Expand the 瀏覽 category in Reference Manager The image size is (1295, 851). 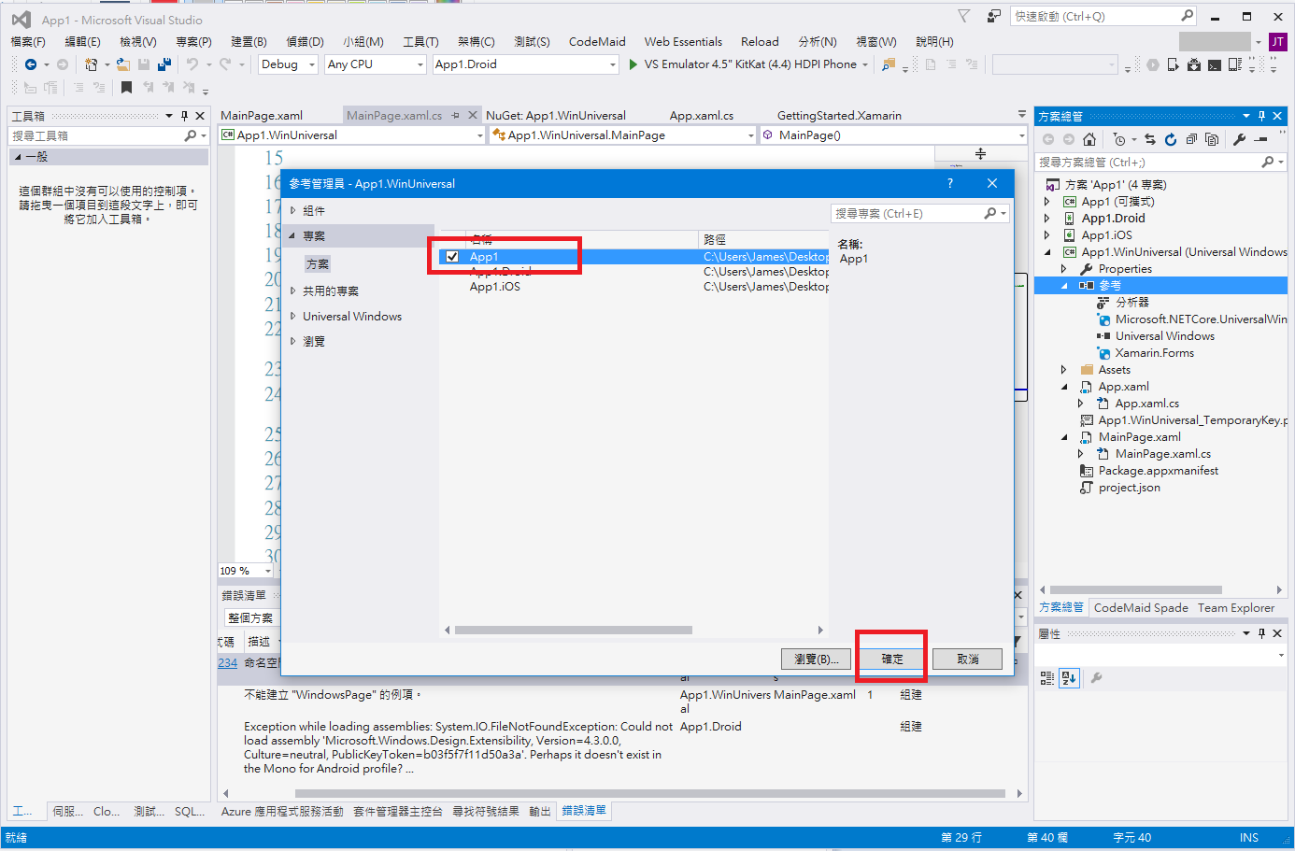(292, 341)
